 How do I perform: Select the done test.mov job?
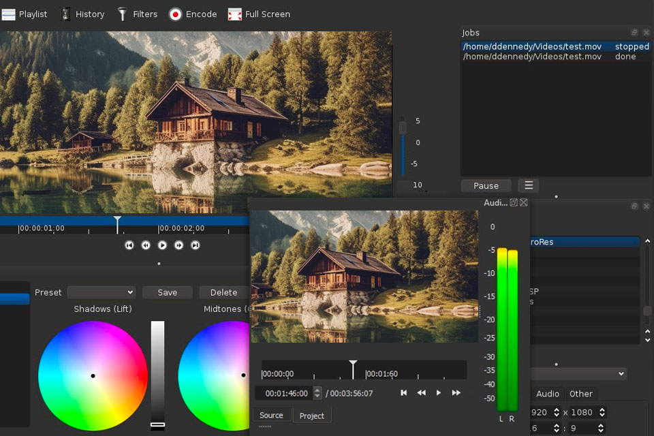pyautogui.click(x=556, y=57)
